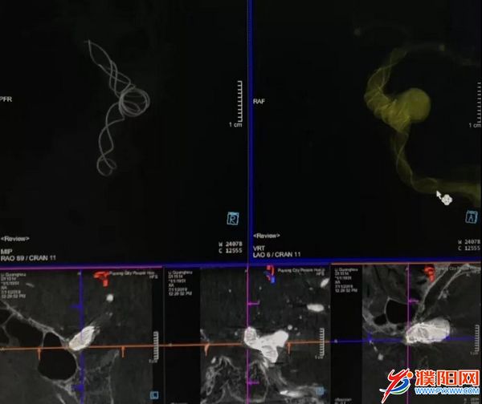This screenshot has width=482, height=404.
Task: Select the red orientation figure in left slice panel
Action: (104, 278)
